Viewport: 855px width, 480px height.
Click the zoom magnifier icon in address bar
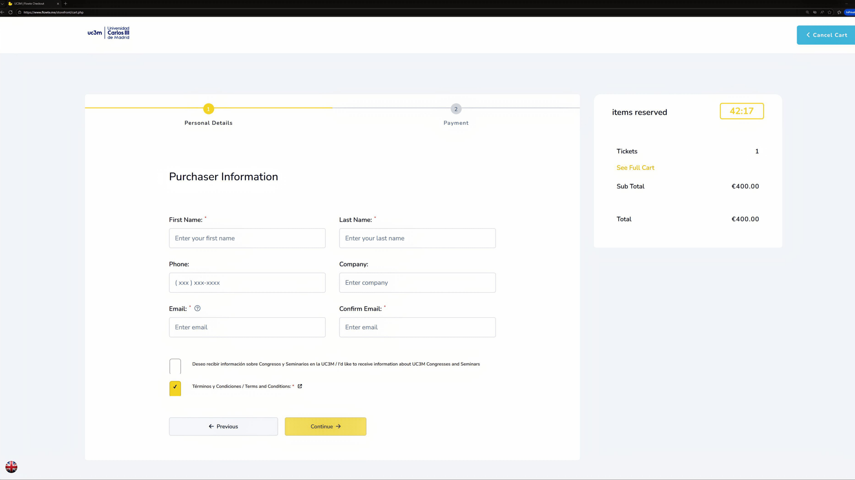[807, 12]
